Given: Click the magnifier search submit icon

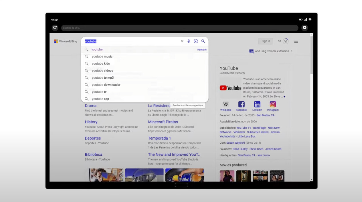Looking at the screenshot, I should [203, 41].
